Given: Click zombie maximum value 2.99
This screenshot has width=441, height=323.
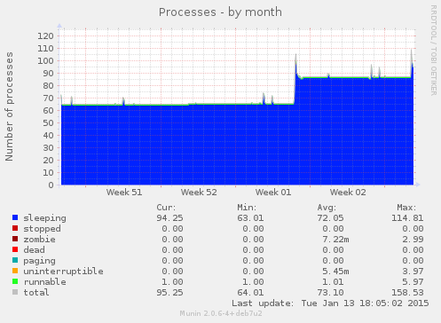Looking at the screenshot, I should tap(413, 240).
